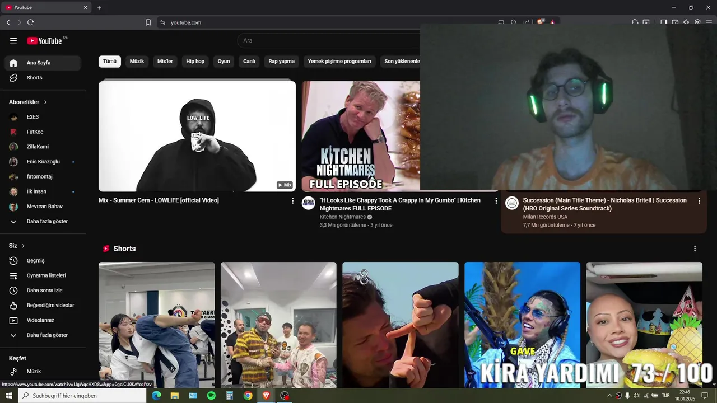
Task: Open the Brave browser main menu
Action: click(709, 22)
